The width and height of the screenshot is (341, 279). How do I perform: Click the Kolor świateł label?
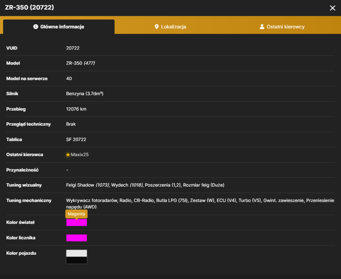(20, 222)
